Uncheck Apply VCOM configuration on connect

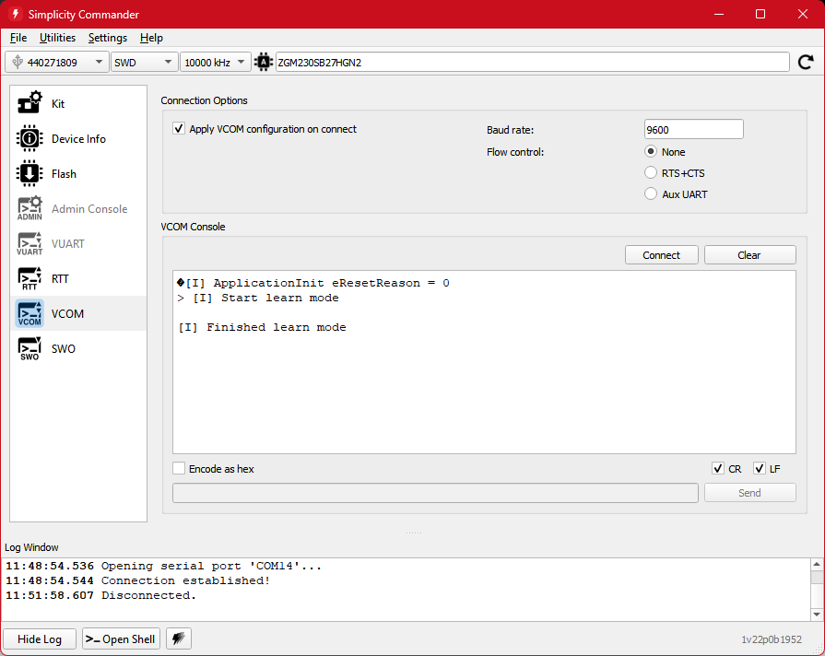178,129
